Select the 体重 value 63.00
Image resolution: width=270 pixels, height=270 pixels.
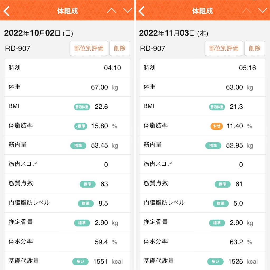point(234,87)
